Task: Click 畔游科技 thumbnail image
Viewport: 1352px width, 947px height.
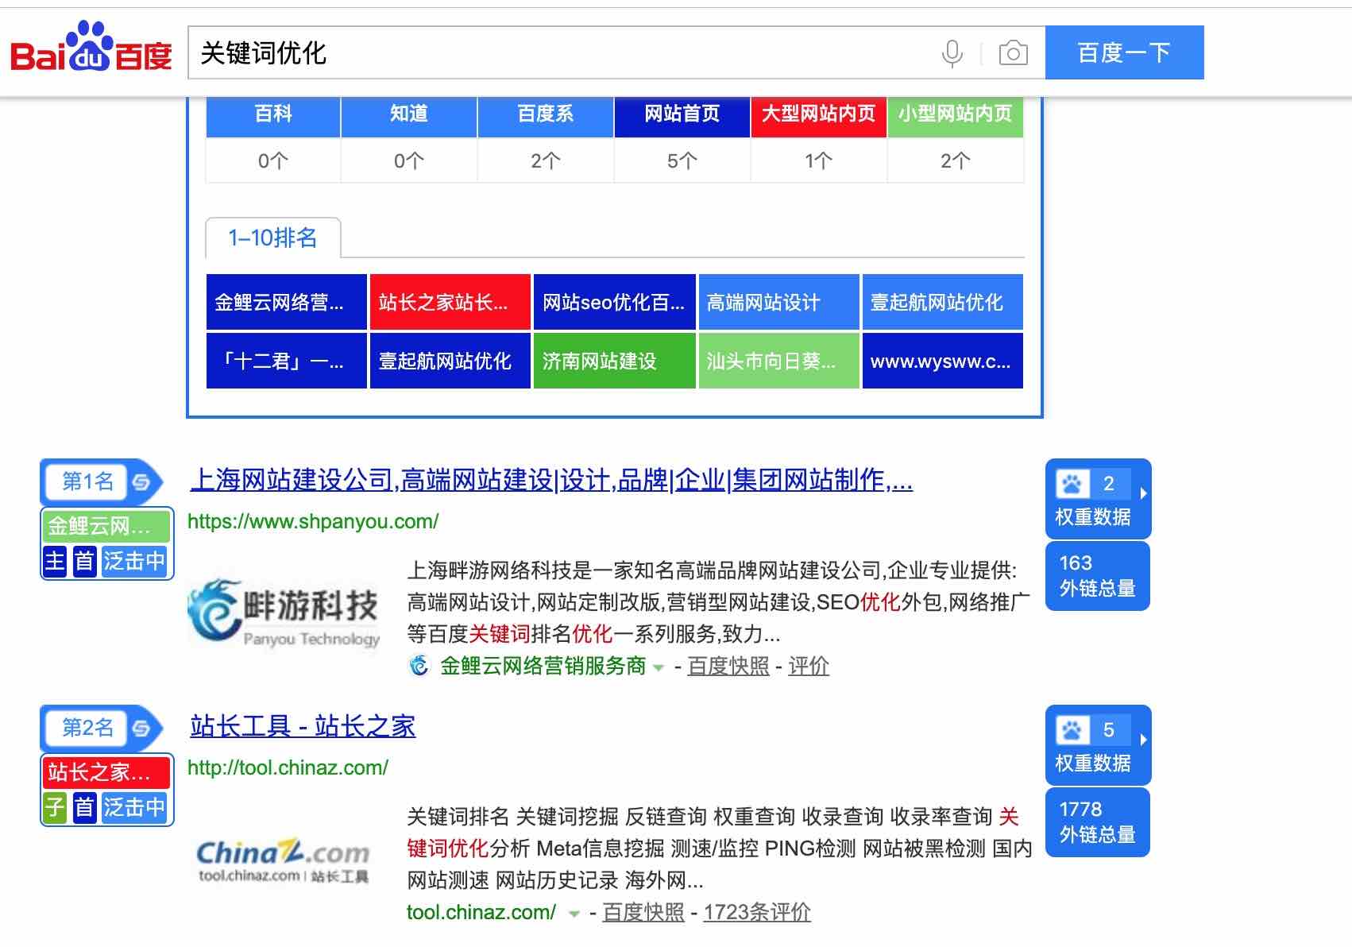Action: (284, 613)
